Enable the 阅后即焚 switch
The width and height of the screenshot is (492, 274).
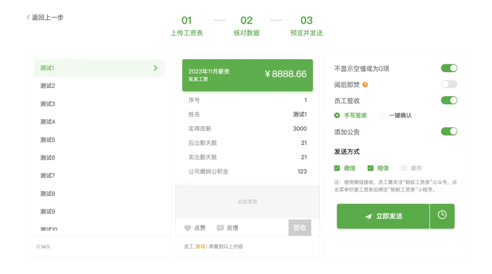(x=449, y=84)
